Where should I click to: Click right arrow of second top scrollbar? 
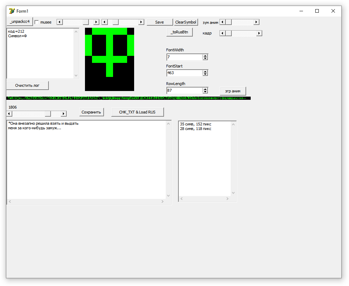click(141, 22)
